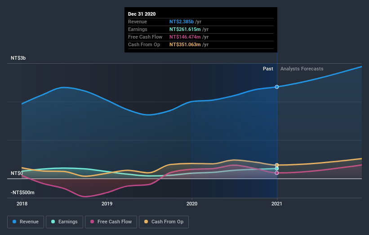Click the 2019 x-axis label
This screenshot has height=235, width=369.
[107, 204]
